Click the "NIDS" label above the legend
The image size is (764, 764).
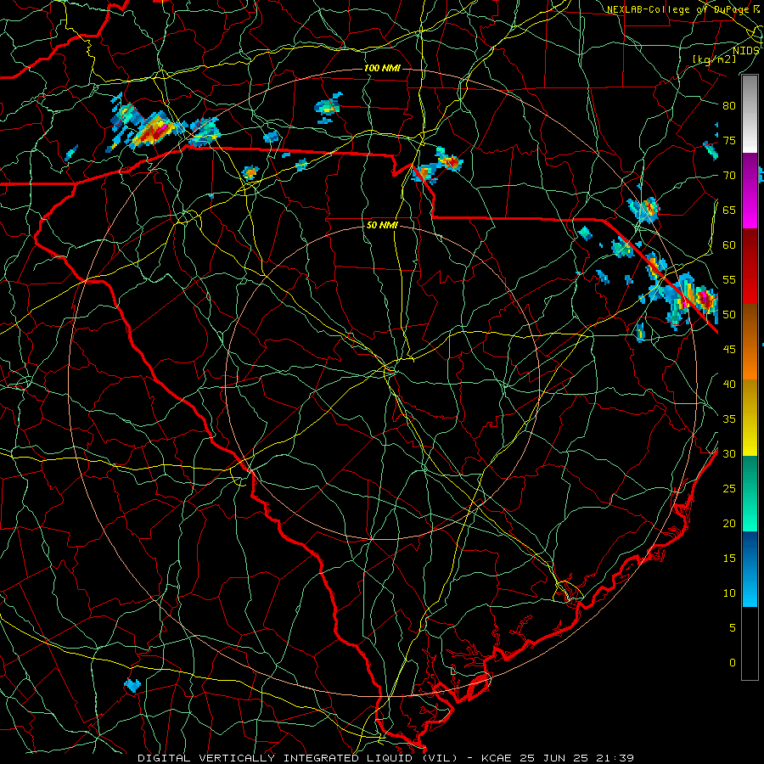pos(746,51)
